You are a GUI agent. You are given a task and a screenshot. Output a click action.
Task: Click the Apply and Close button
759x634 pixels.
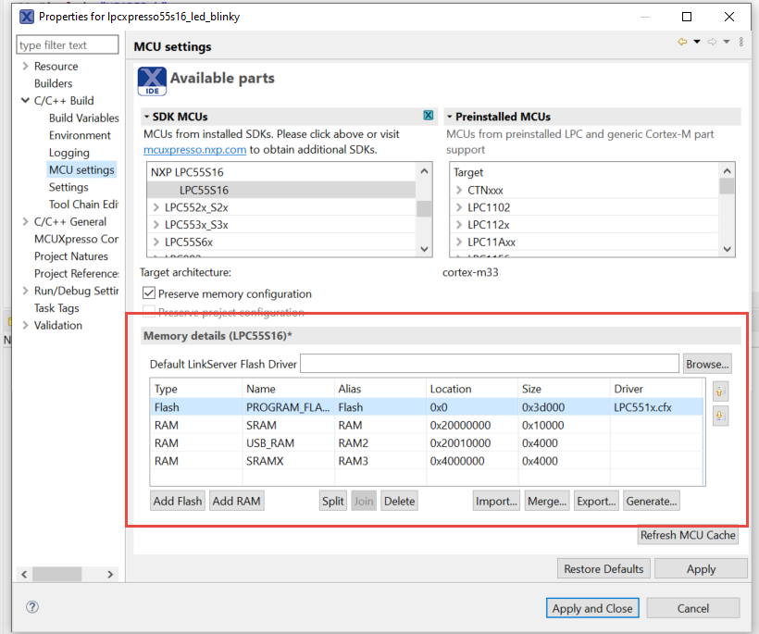(592, 608)
